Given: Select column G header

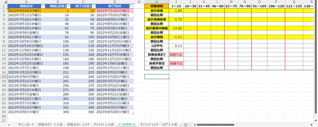Looking at the screenshot, I should point(139,2).
